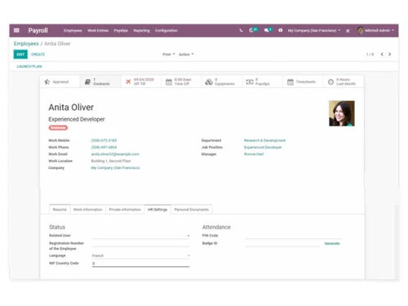Open the Action dropdown
Screen dimensions: 408x306
[186, 55]
